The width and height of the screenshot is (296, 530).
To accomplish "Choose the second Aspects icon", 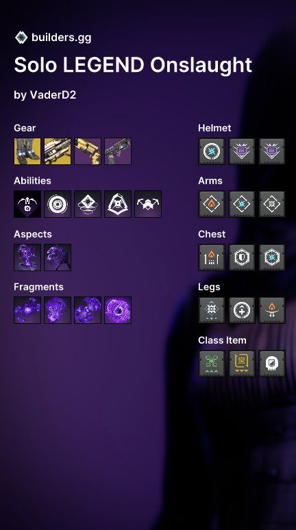I will [x=58, y=257].
